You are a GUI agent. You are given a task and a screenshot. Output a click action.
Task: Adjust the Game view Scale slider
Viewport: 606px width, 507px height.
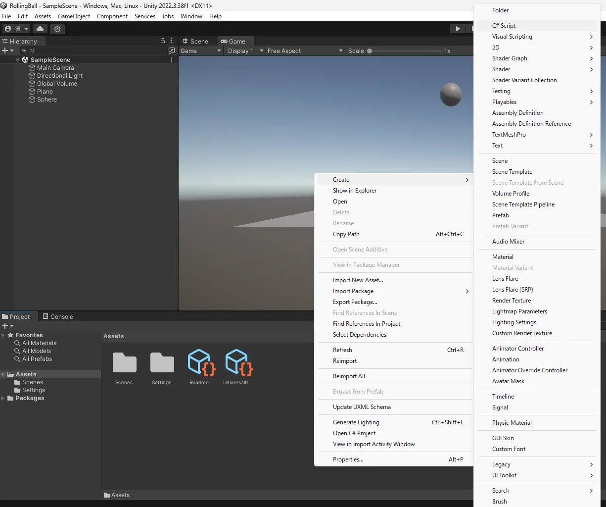click(x=370, y=51)
